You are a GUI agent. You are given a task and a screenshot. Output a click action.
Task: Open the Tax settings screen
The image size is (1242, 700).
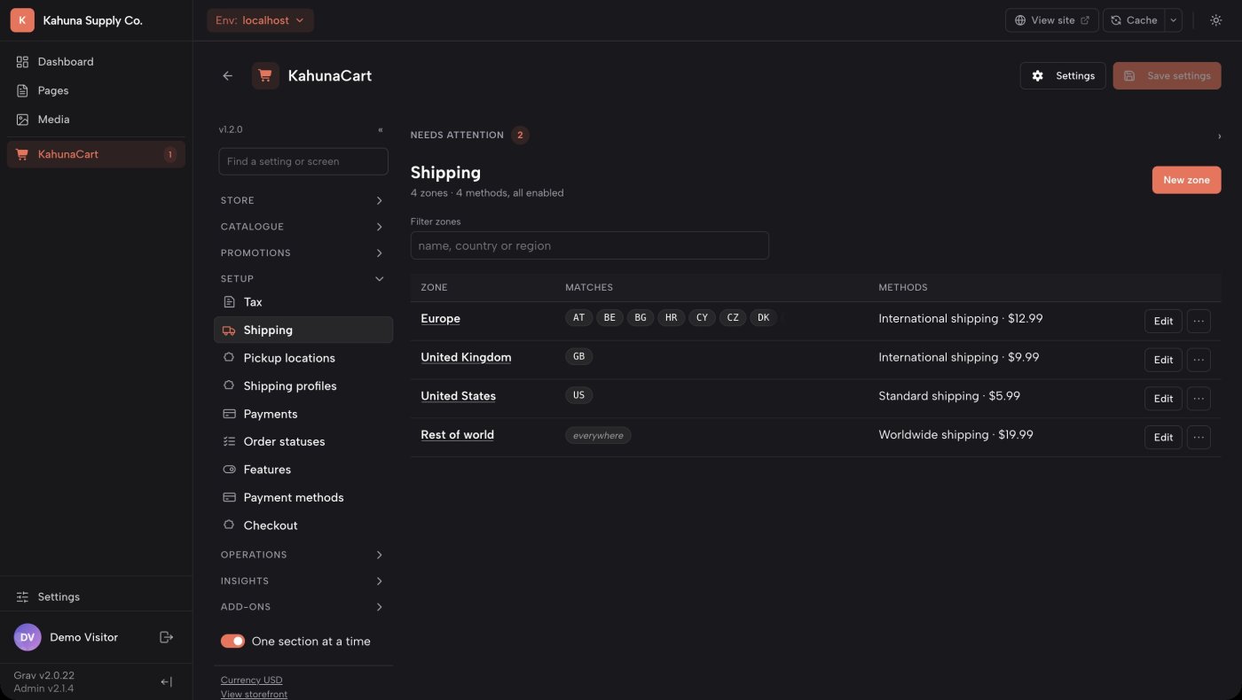[303, 302]
